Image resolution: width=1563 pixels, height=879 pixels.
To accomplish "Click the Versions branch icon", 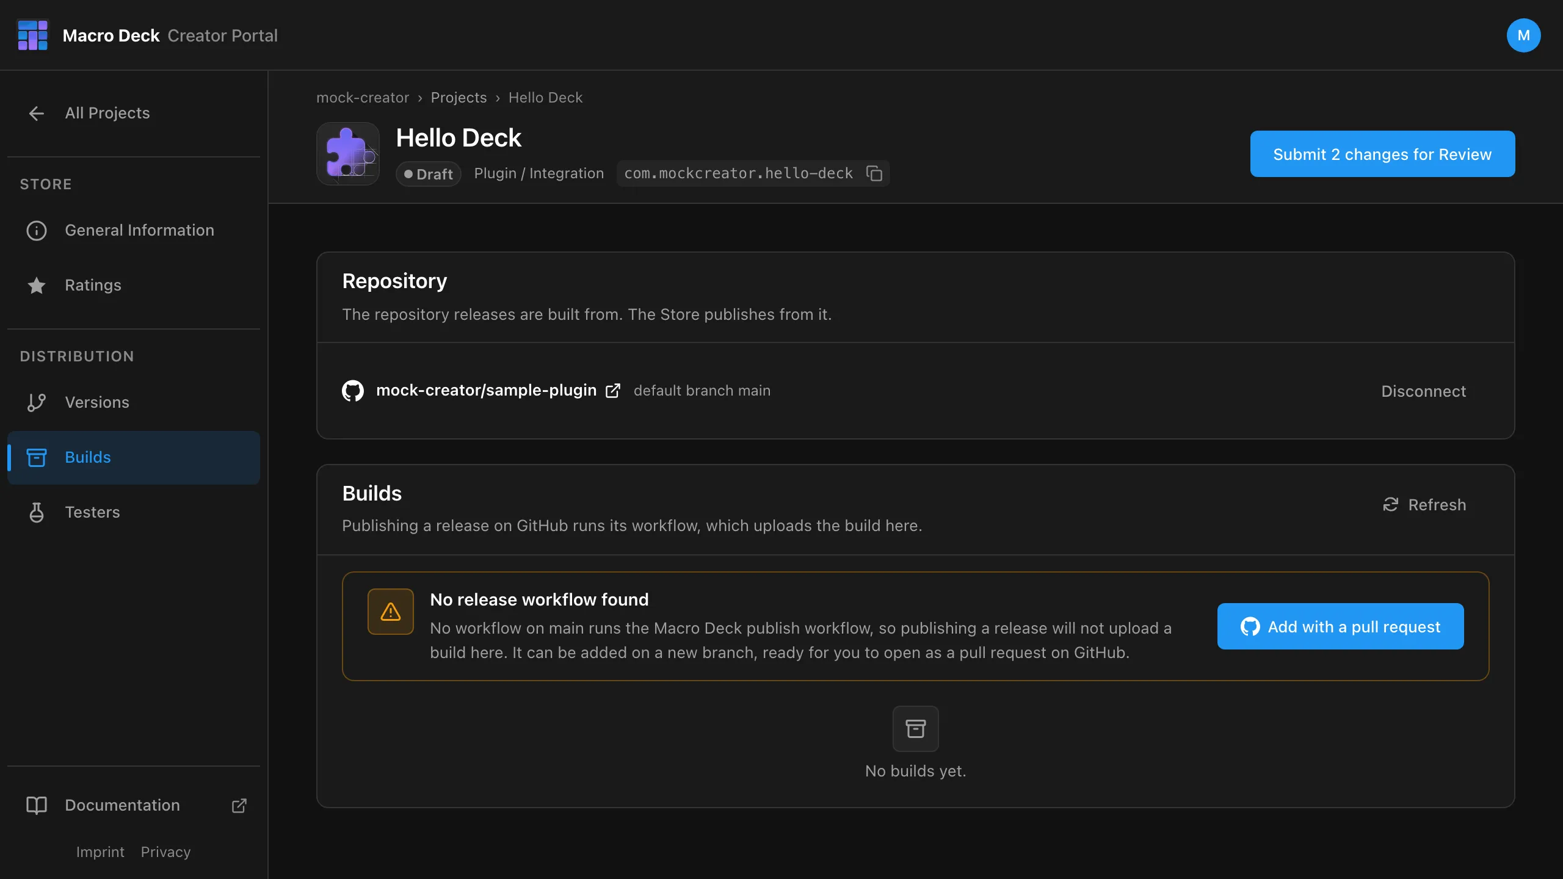I will 37,402.
